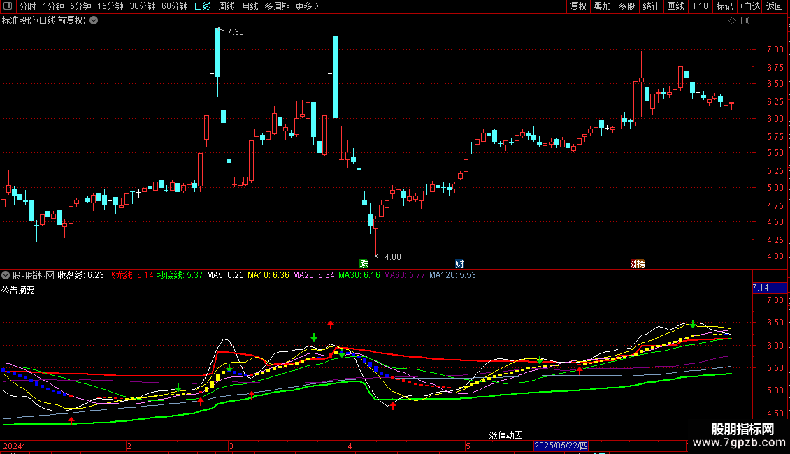Viewport: 790px width, 454px height.
Task: Click the 叠加 overlay button
Action: 603,6
